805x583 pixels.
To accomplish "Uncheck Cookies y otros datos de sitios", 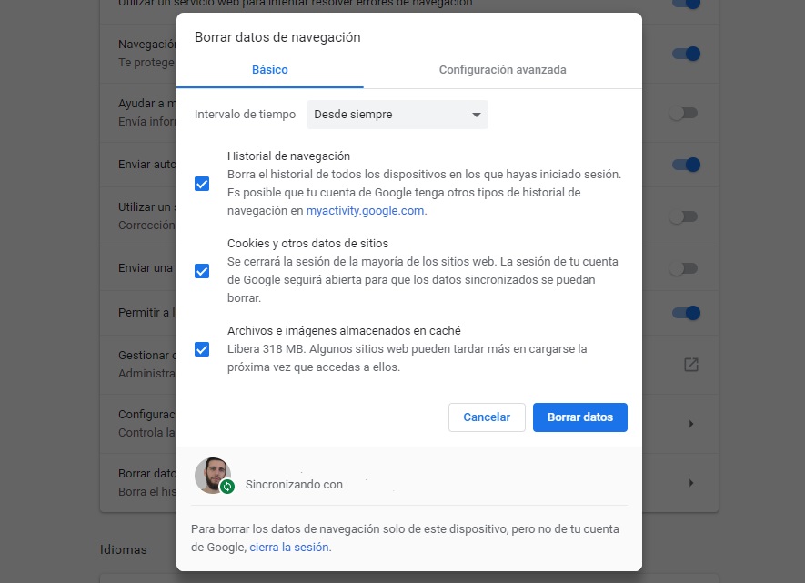I will (x=201, y=271).
